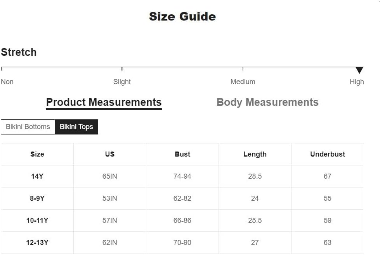Click the US column header
380x255 pixels.
point(110,154)
